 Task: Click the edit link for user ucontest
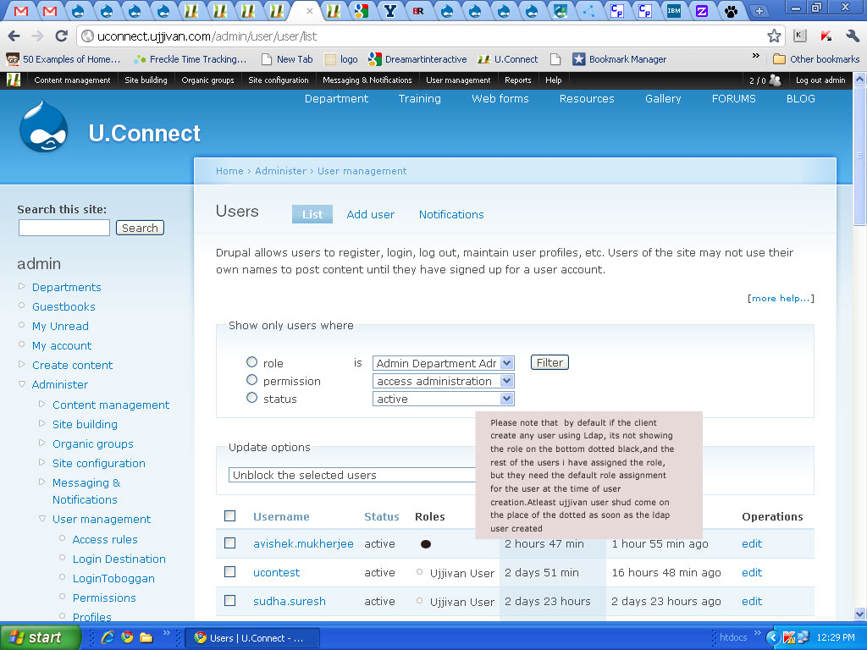click(752, 573)
